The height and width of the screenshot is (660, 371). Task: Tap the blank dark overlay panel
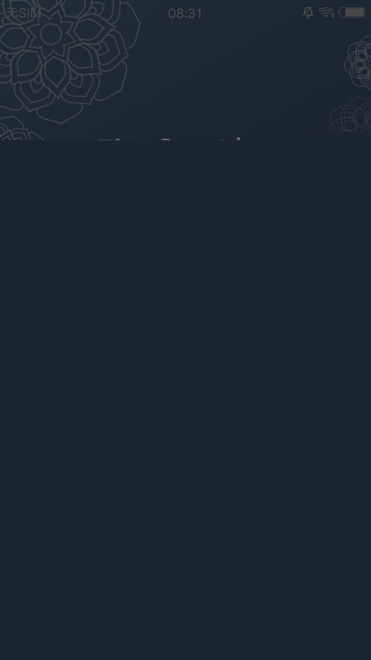185,400
